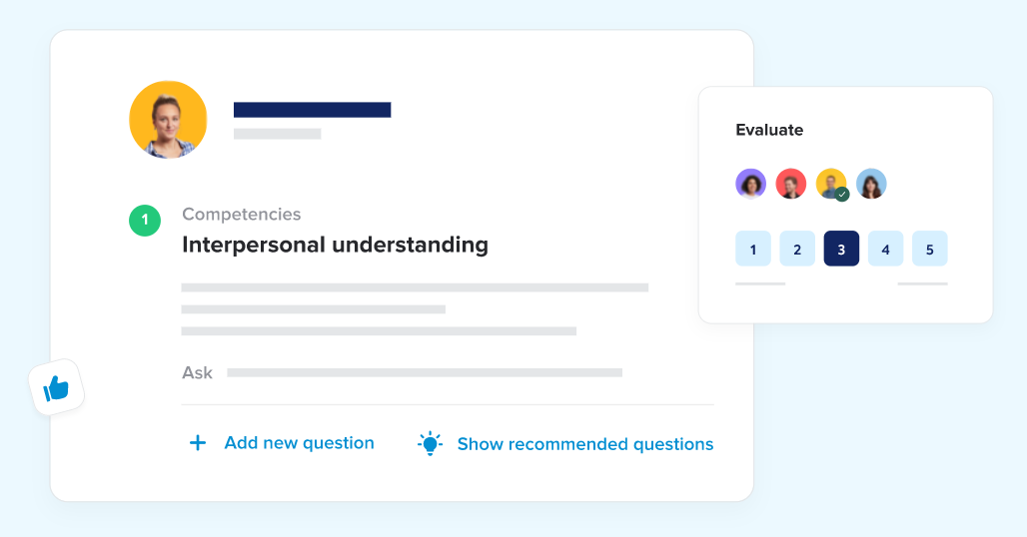Click the selected rating 3 button
The image size is (1027, 537).
click(841, 249)
